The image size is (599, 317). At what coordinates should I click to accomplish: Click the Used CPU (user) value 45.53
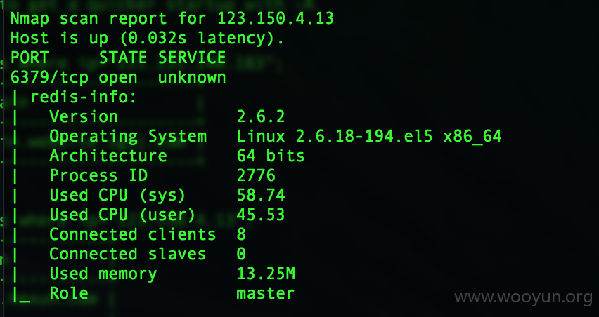pos(261,215)
